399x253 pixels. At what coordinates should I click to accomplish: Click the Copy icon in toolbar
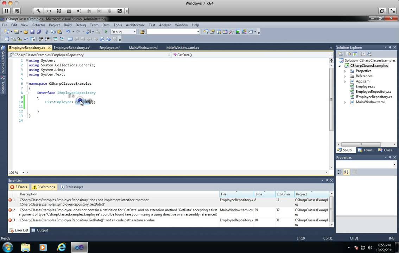53,32
